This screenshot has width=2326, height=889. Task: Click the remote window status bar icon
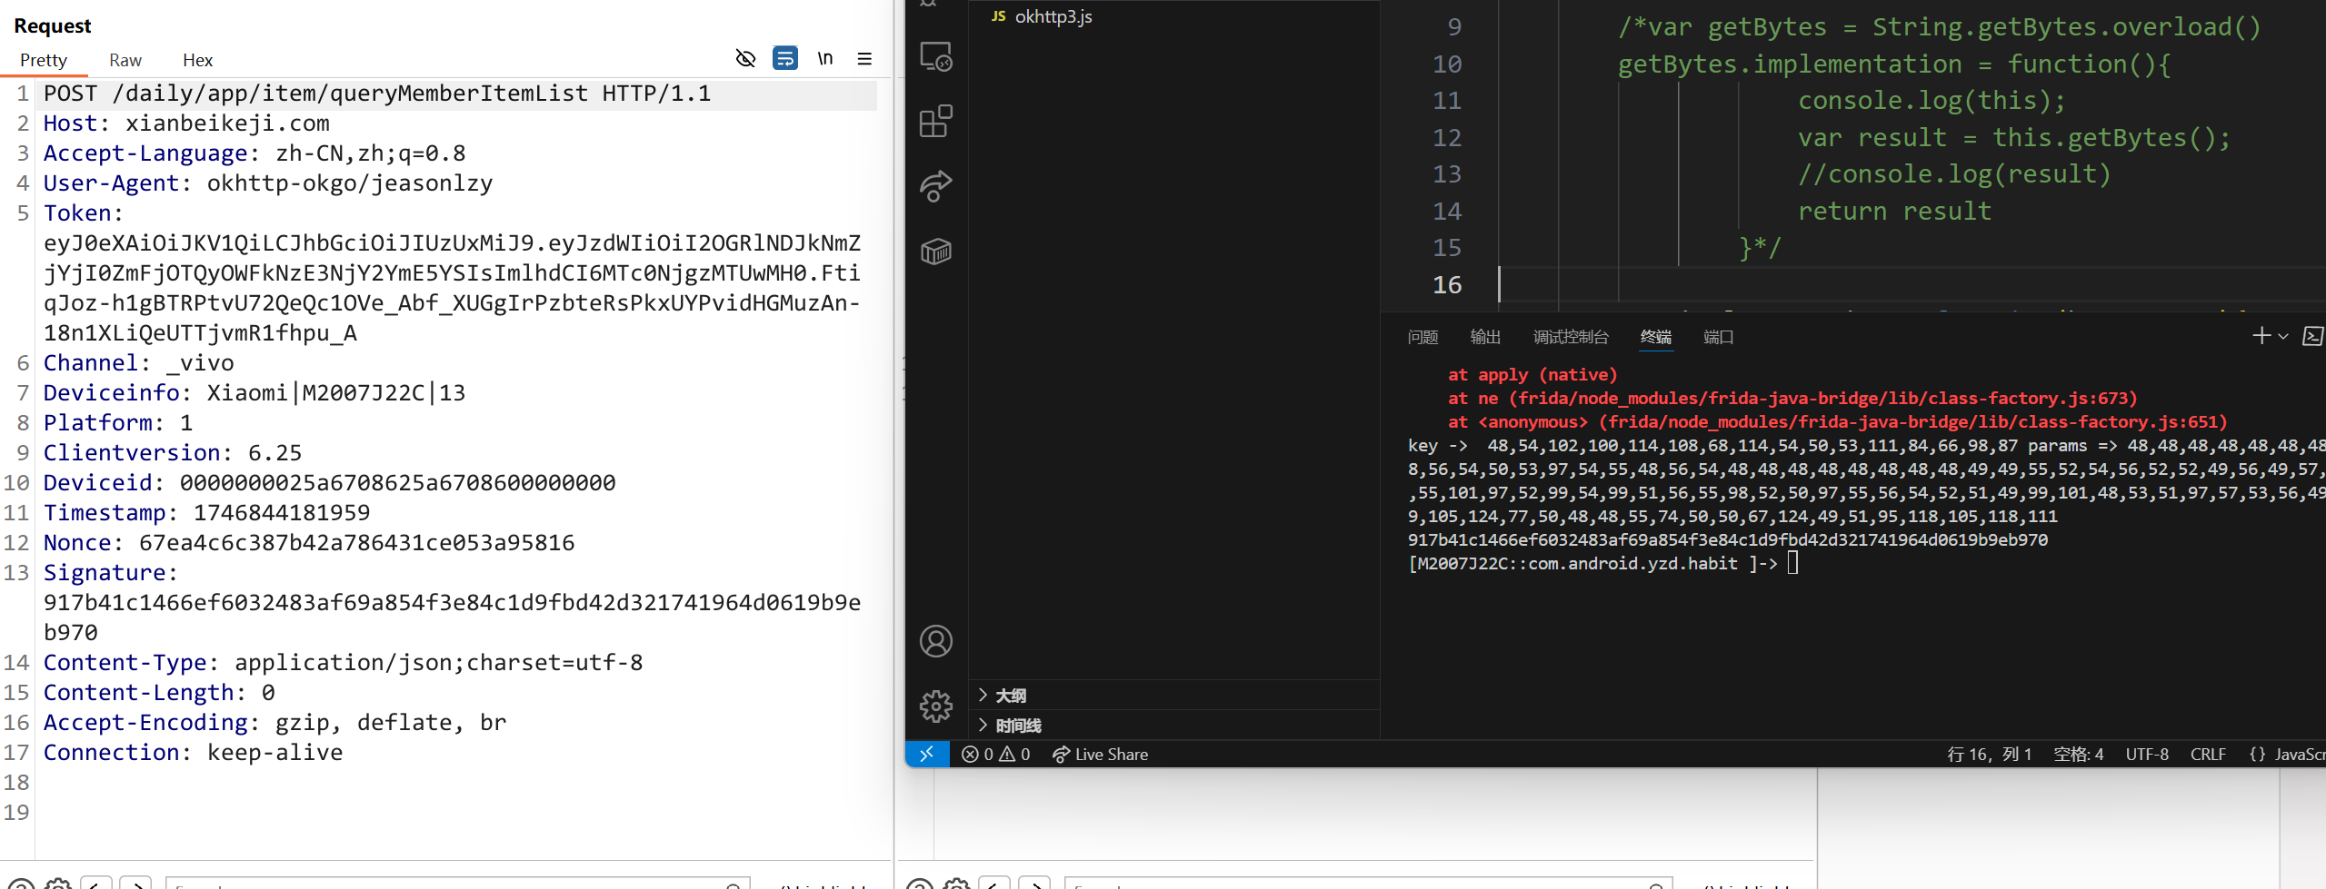pyautogui.click(x=926, y=754)
